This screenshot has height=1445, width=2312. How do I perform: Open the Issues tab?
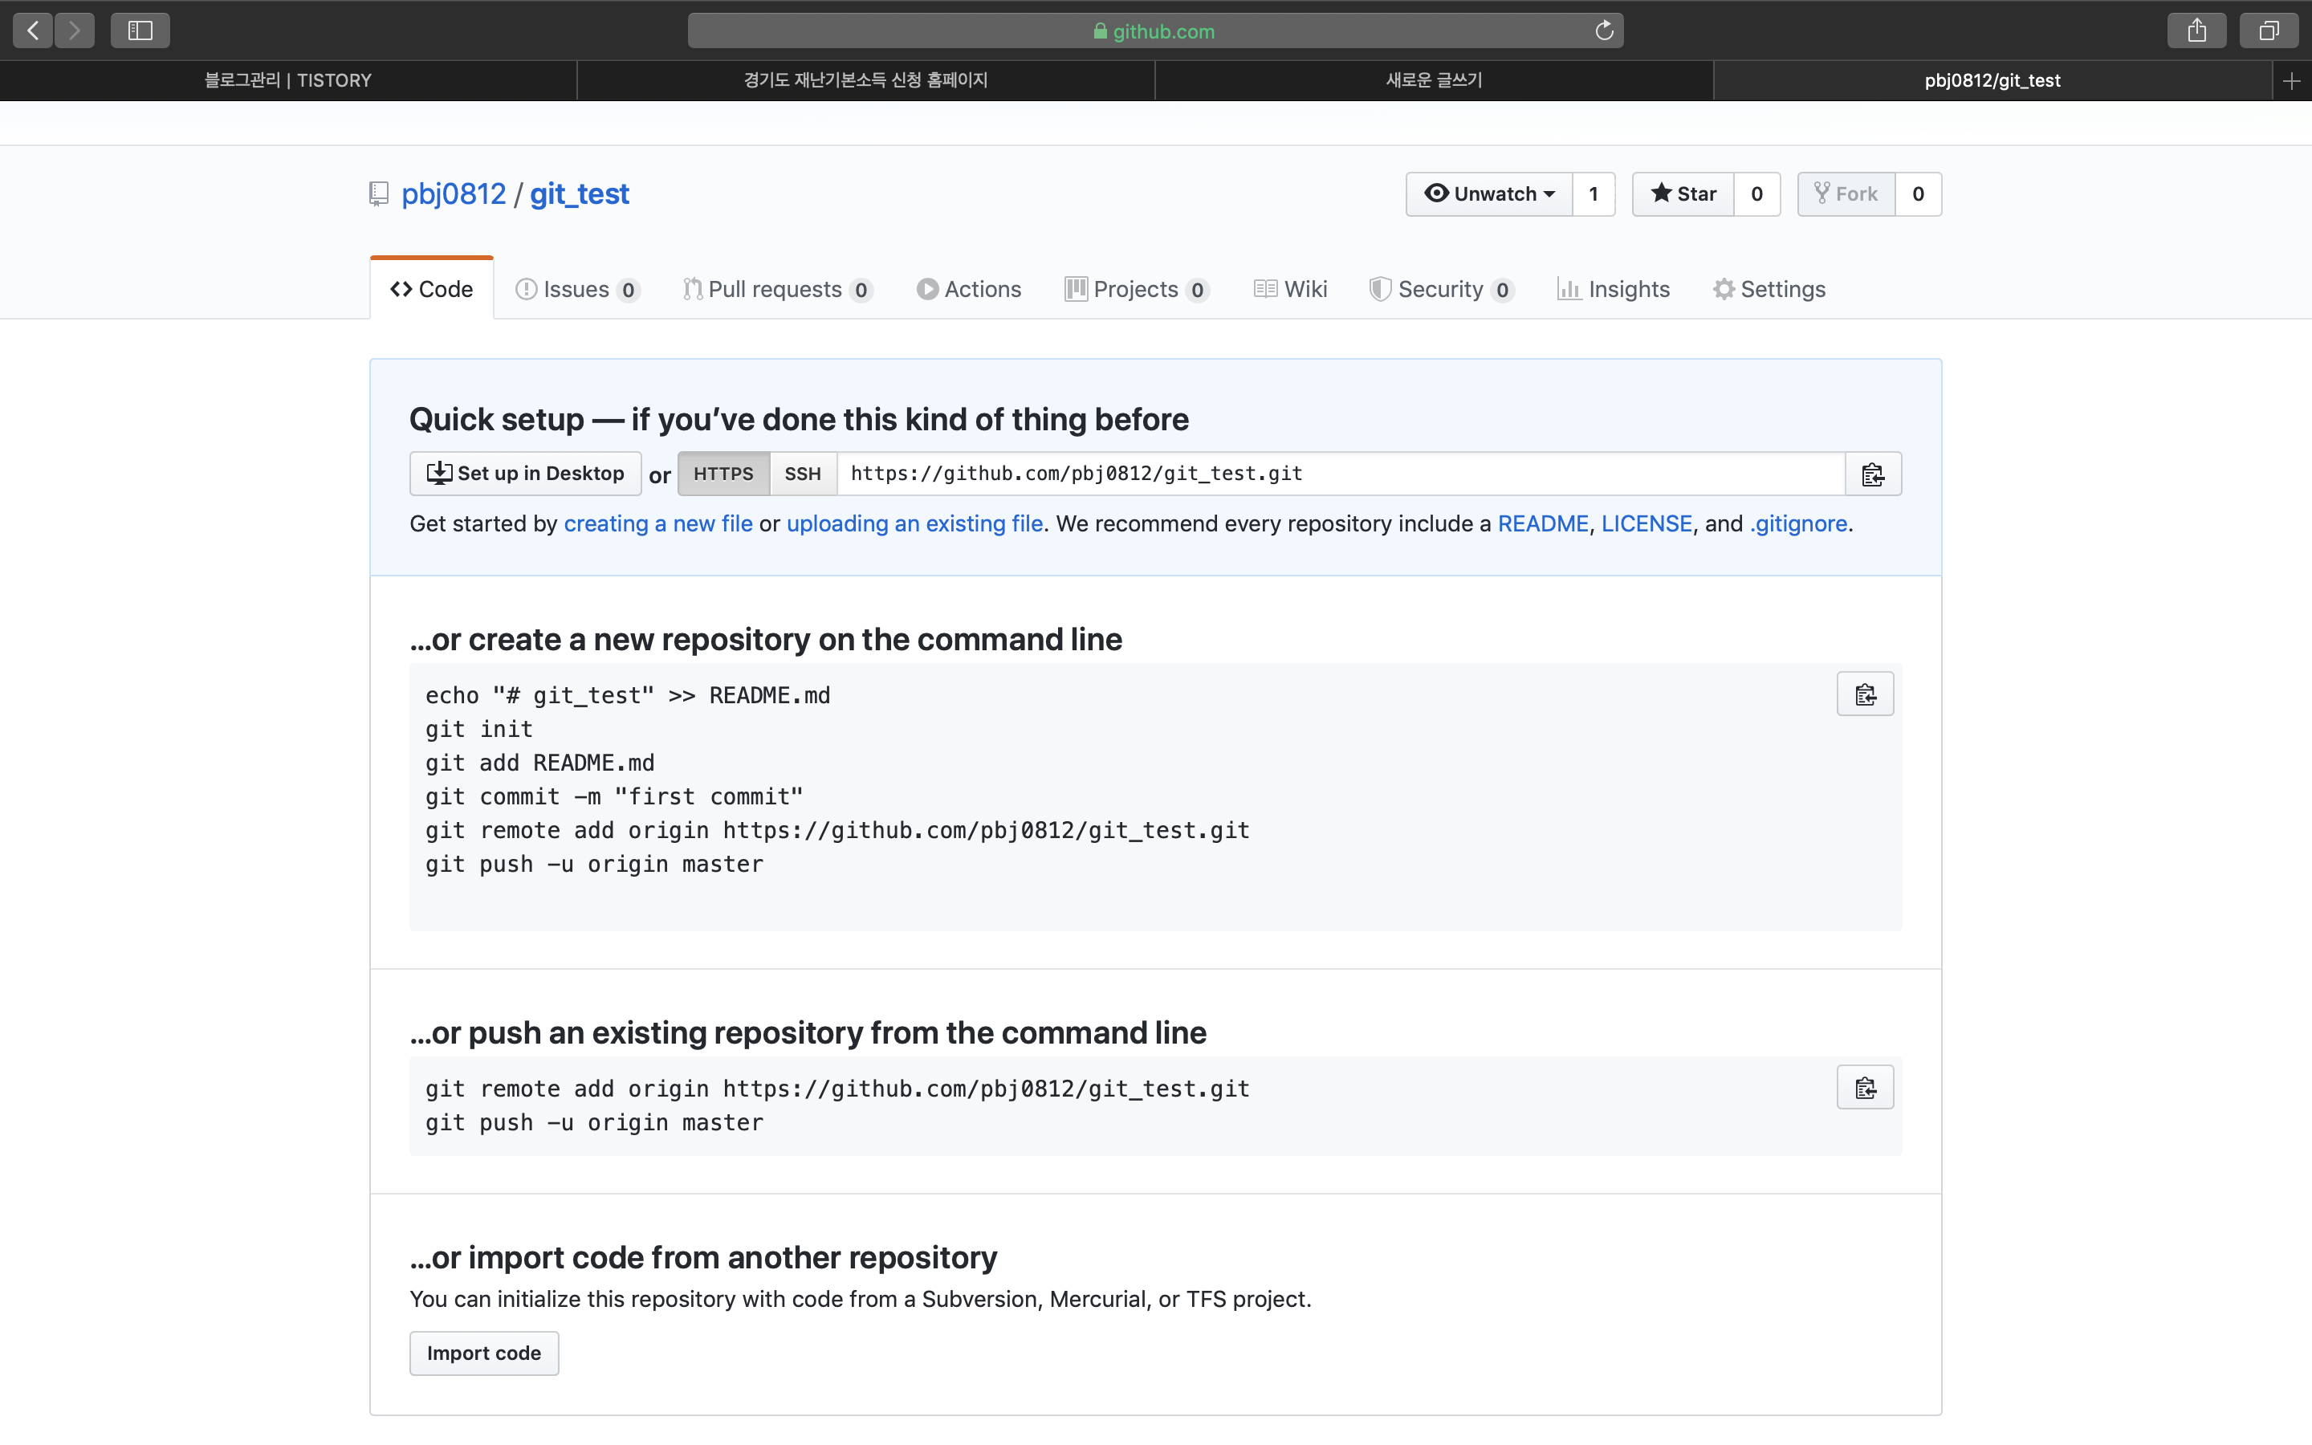(x=576, y=290)
